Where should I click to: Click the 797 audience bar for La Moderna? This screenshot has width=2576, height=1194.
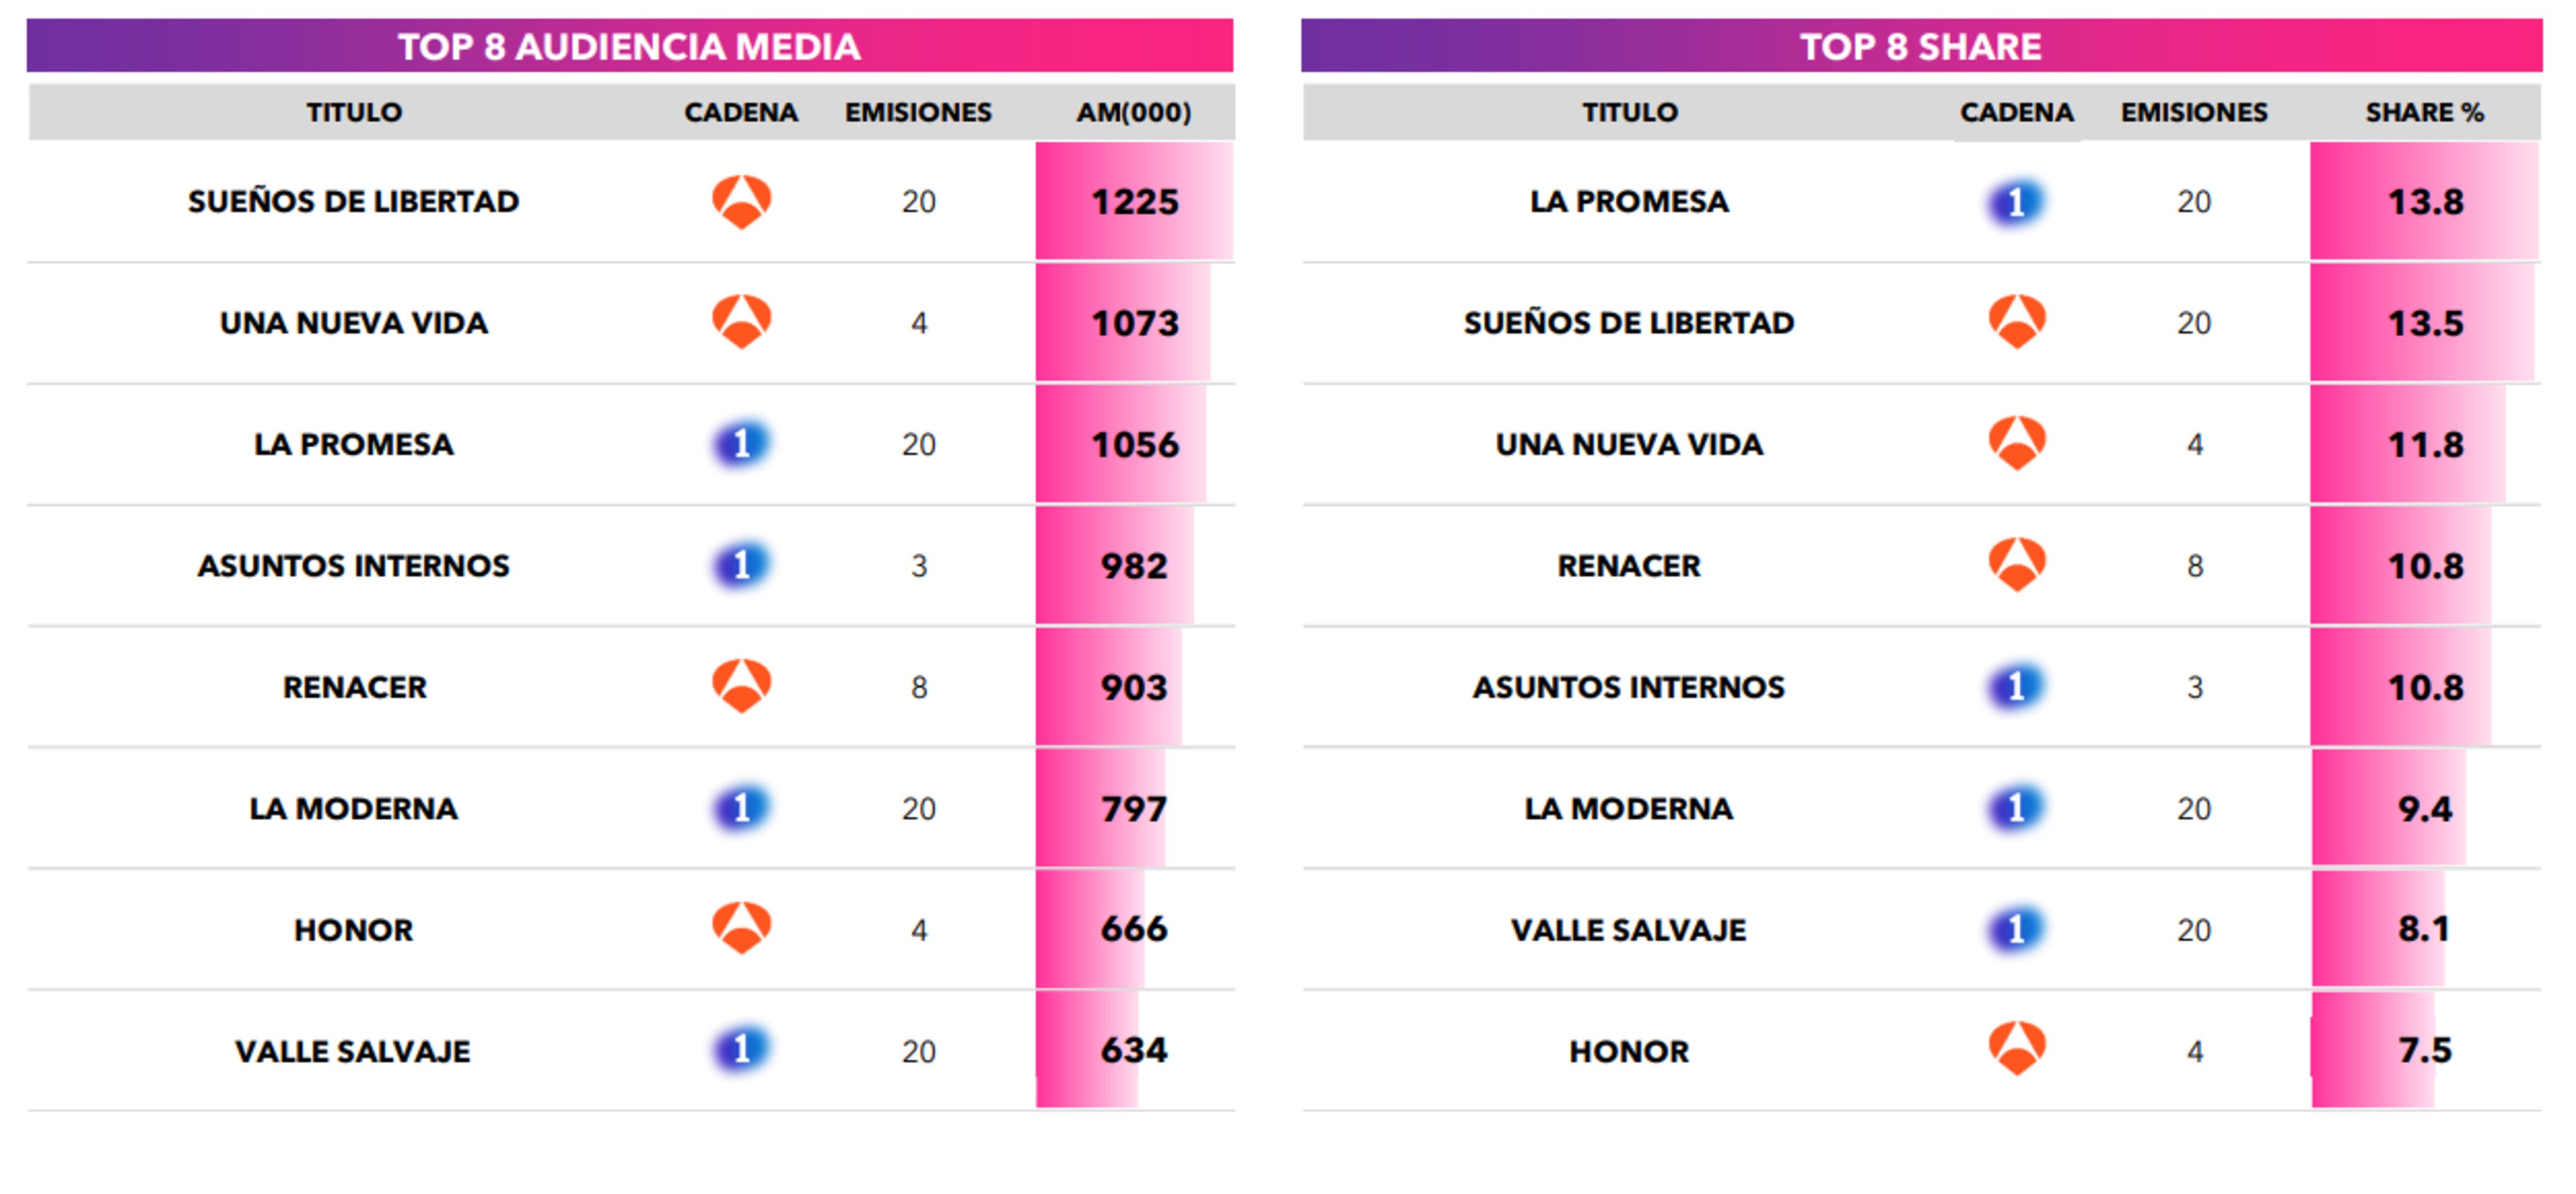coord(1100,808)
